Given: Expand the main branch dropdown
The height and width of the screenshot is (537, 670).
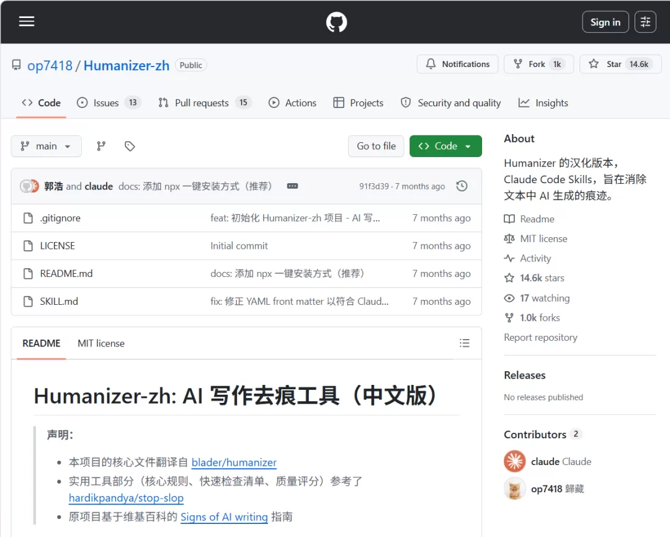Looking at the screenshot, I should click(x=46, y=147).
